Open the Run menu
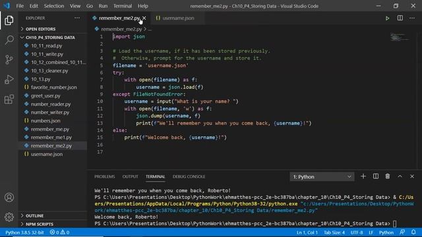The height and width of the screenshot is (237, 422). (x=103, y=6)
